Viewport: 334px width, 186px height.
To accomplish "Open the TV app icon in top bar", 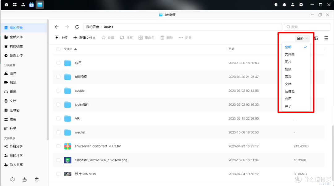I will click(32, 5).
